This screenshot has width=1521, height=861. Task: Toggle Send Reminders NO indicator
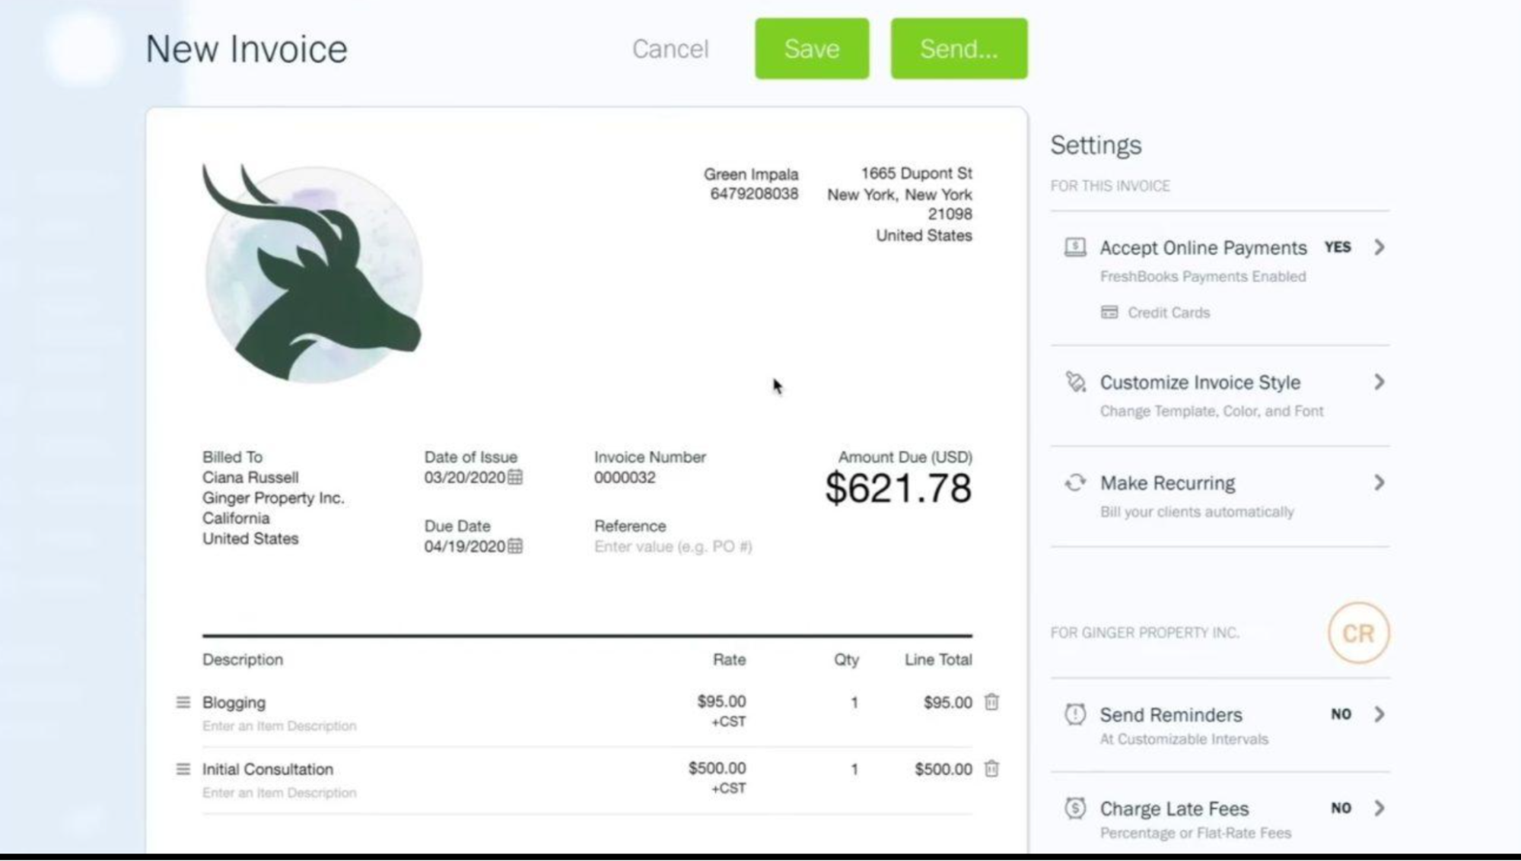click(x=1341, y=714)
